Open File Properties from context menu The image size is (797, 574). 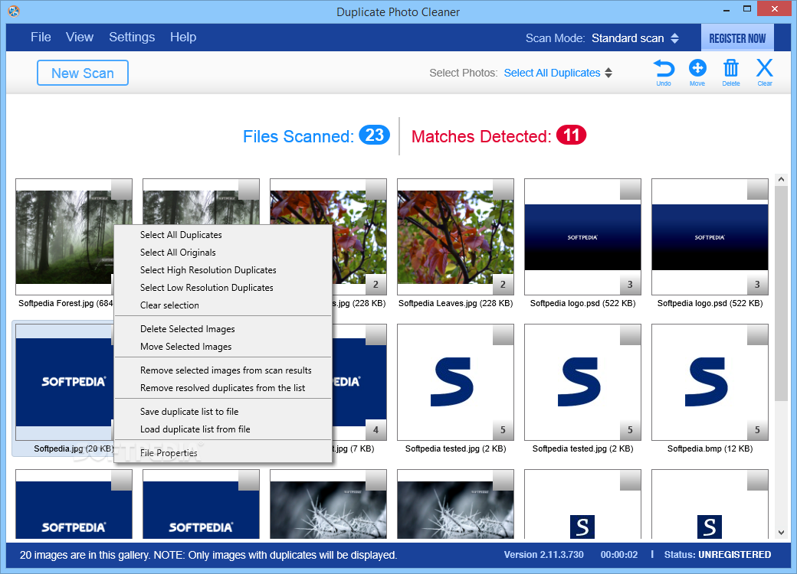tap(223, 453)
